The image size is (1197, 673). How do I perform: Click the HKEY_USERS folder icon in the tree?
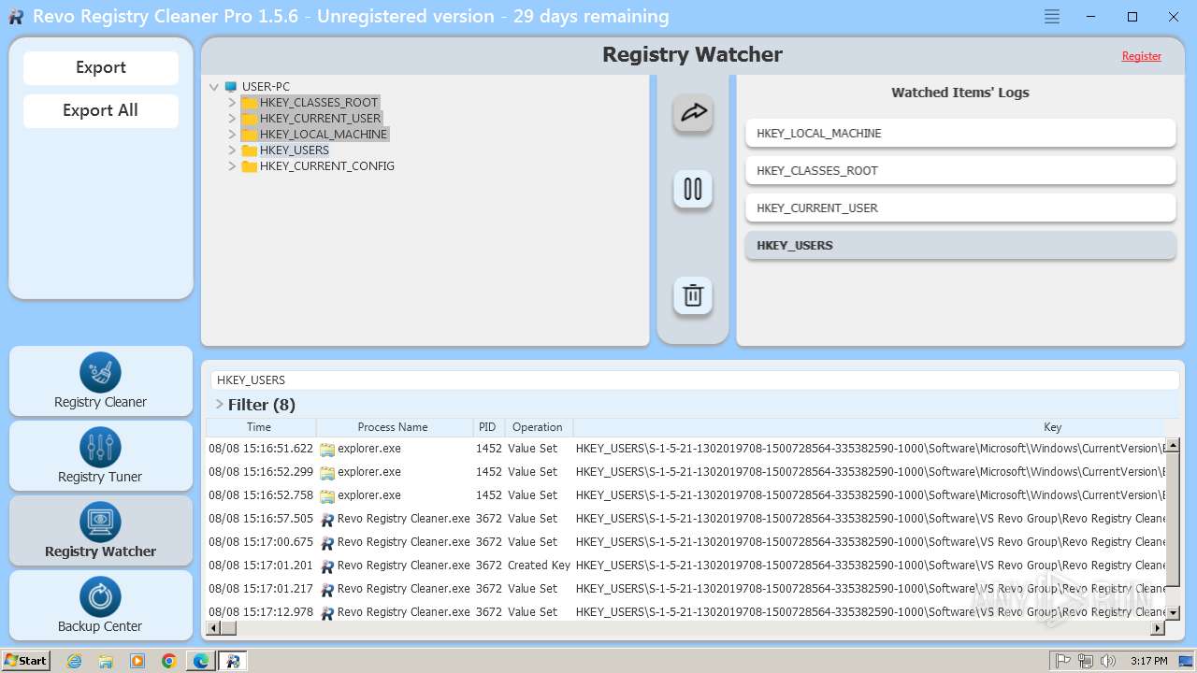249,150
